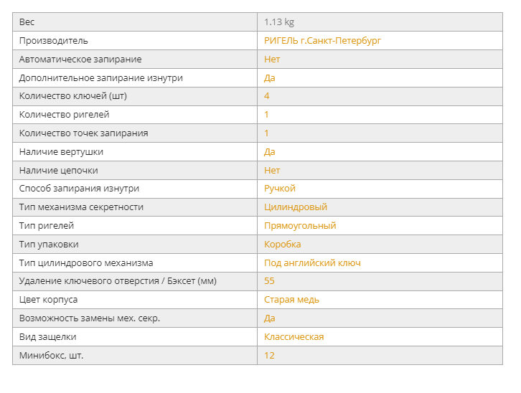Click the value 1 for Количество точек запирания
The width and height of the screenshot is (521, 393).
(x=266, y=133)
